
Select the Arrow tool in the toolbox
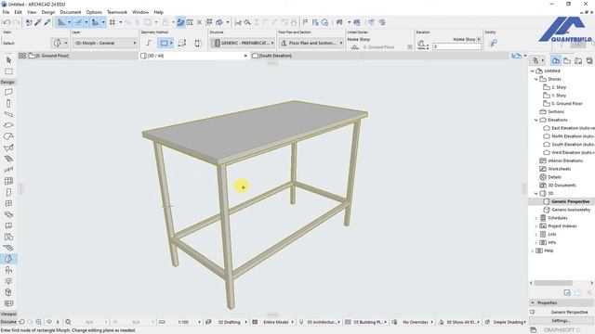(8, 60)
